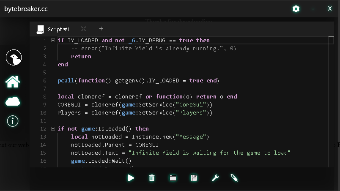Click 'game:IsLoaded()' on line 12
Image resolution: width=340 pixels, height=191 pixels.
[x=106, y=128]
